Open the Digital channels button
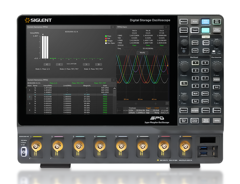The image size is (240, 184). pos(205,101)
